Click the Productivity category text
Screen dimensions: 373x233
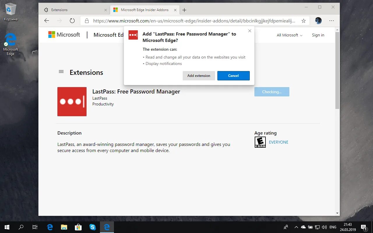coord(103,104)
